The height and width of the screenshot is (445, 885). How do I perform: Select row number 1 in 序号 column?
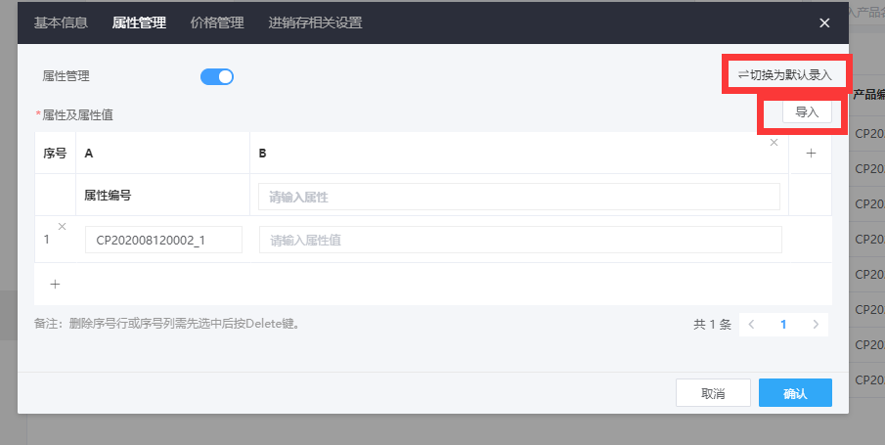pyautogui.click(x=46, y=240)
